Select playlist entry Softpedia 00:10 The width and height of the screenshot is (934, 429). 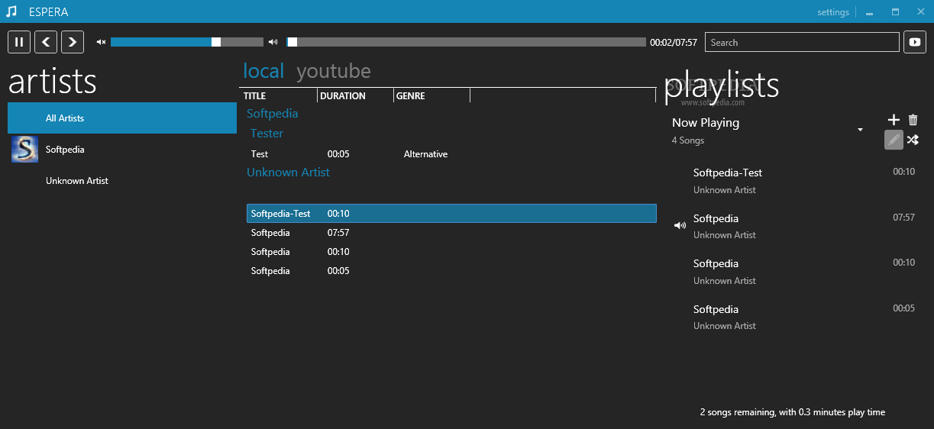click(794, 272)
